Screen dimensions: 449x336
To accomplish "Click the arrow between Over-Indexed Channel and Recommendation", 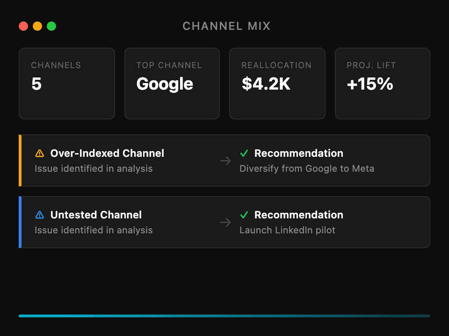I will [x=225, y=161].
